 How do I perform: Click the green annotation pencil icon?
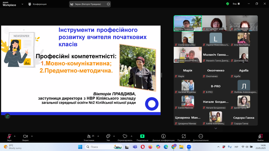7,116
